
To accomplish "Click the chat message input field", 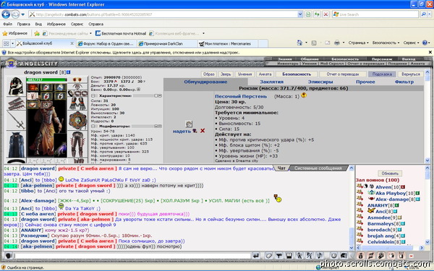I will pyautogui.click(x=132, y=256).
